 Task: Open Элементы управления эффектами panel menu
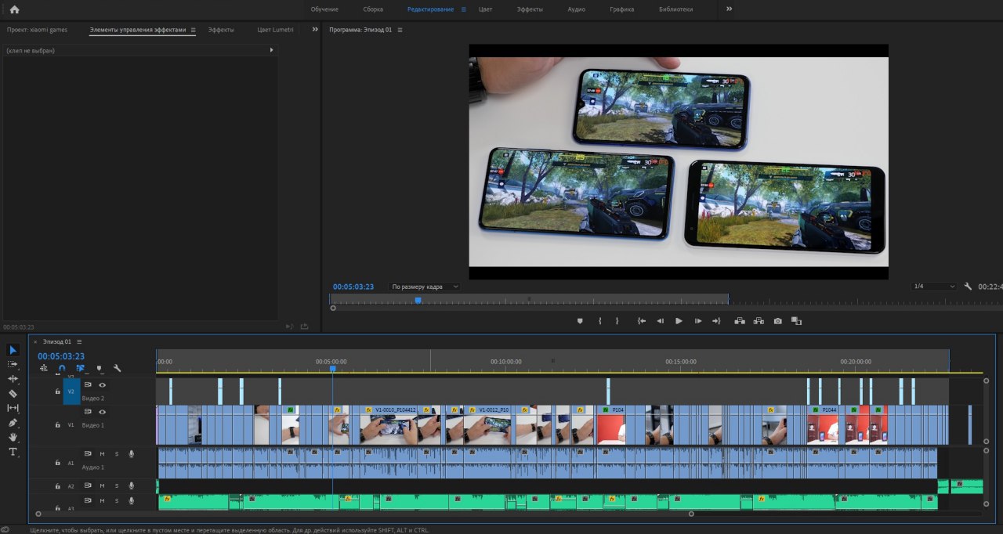coord(193,30)
